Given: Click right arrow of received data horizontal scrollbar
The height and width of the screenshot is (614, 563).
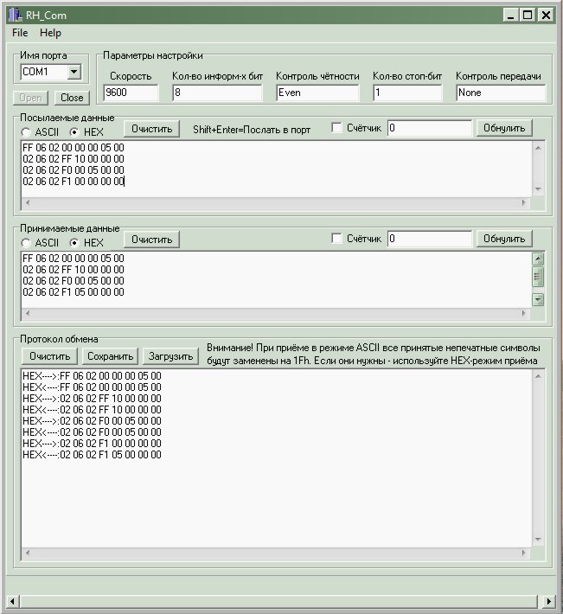Looking at the screenshot, I should point(524,313).
